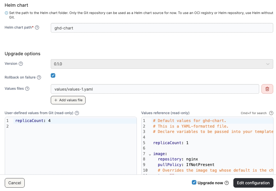Collapse the image block in Values reference
The width and height of the screenshot is (276, 191).
tap(150, 154)
